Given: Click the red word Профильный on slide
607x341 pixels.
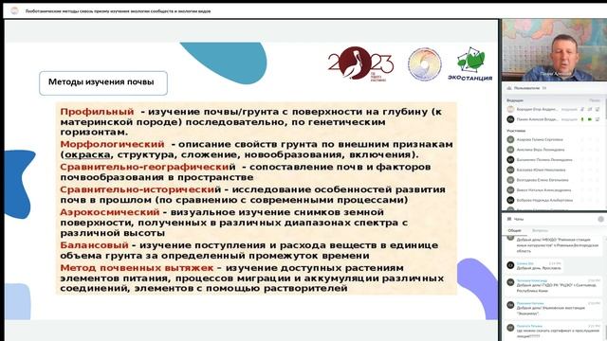Looking at the screenshot, I should (97, 112).
